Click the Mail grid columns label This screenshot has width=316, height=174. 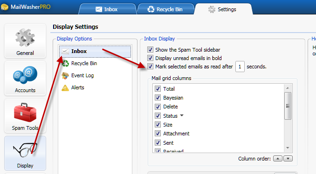coord(172,78)
